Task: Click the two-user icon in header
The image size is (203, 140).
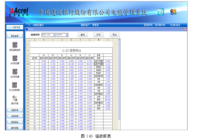Action: pyautogui.click(x=173, y=12)
